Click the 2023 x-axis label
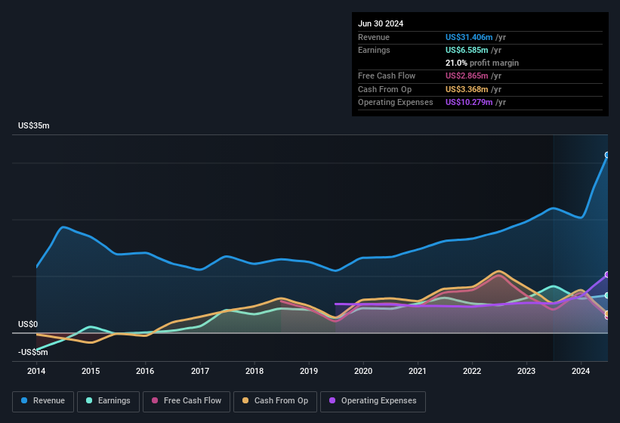The image size is (620, 423). (526, 371)
